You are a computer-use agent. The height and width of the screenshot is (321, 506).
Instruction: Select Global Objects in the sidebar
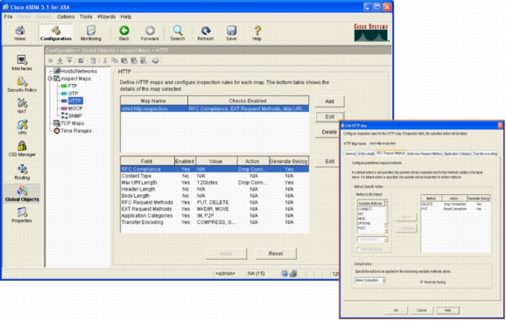(x=22, y=193)
